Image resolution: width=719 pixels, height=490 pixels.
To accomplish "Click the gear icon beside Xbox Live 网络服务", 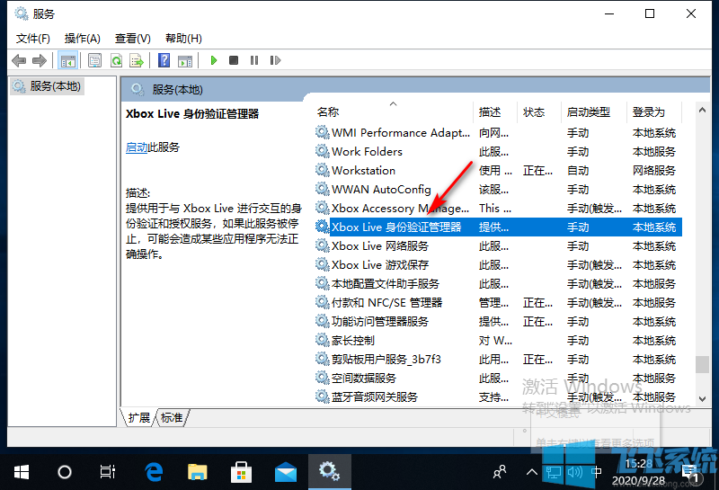I will (x=323, y=246).
